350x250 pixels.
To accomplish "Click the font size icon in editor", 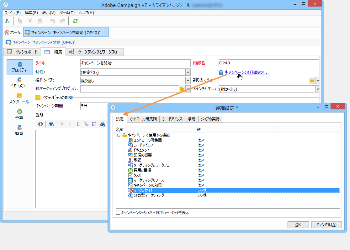I will (x=86, y=124).
